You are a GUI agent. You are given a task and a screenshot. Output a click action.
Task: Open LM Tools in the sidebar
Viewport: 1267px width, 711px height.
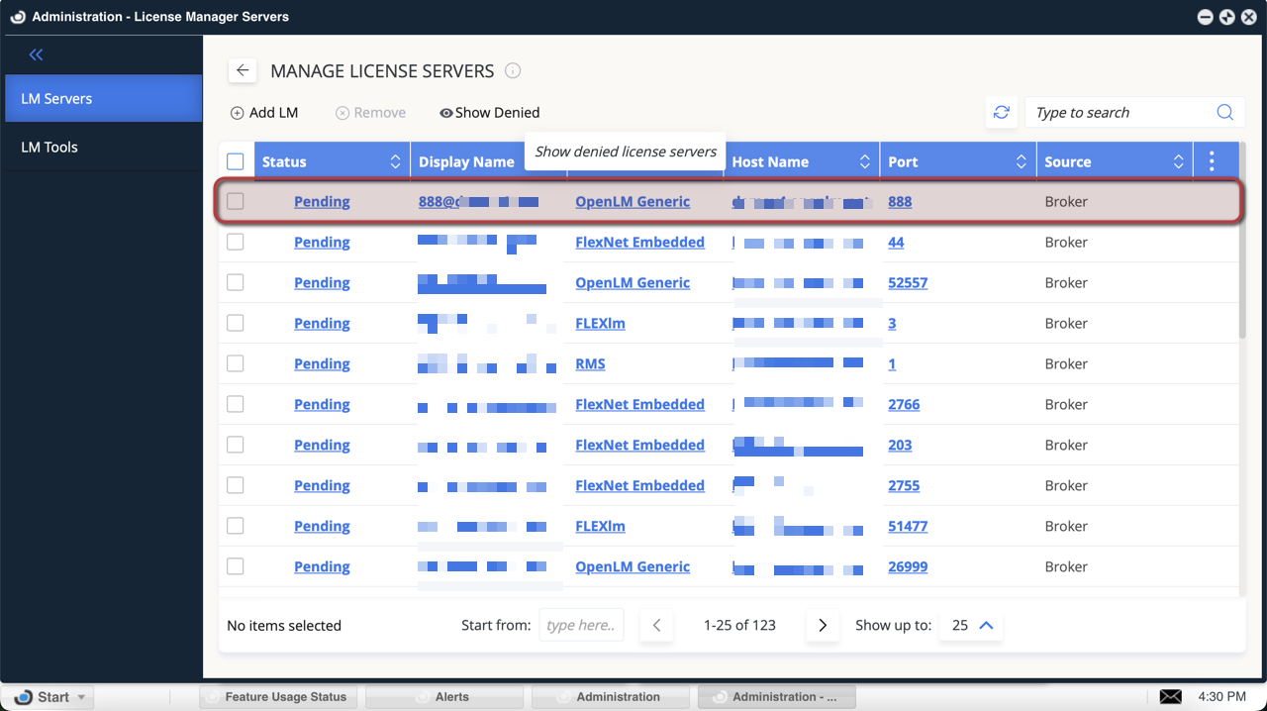tap(49, 147)
